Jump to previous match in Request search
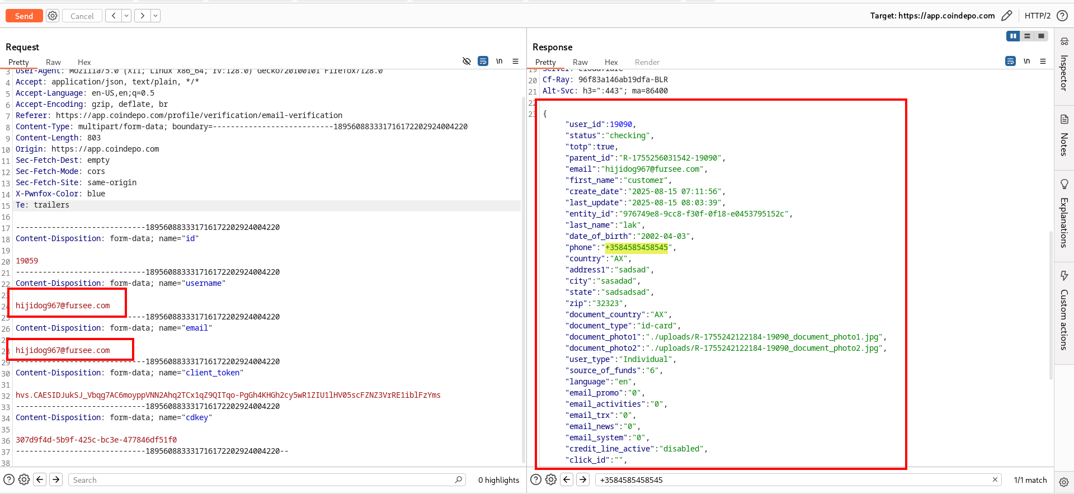This screenshot has height=494, width=1074. [x=40, y=479]
